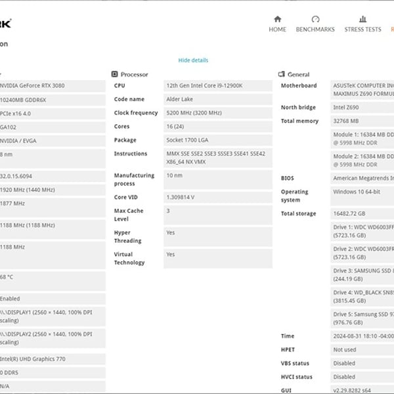The height and width of the screenshot is (394, 394).
Task: Click the DISPLAY2 2560 × 1440 entry
Action: (53, 338)
